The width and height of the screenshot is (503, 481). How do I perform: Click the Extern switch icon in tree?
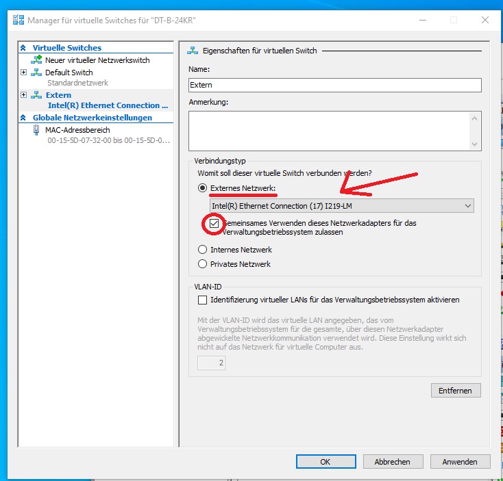point(36,95)
